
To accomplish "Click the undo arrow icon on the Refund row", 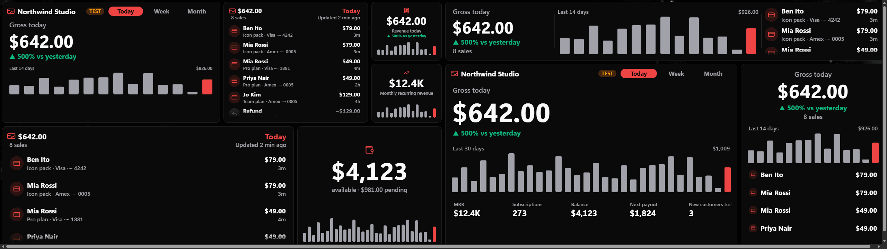I will click(234, 113).
